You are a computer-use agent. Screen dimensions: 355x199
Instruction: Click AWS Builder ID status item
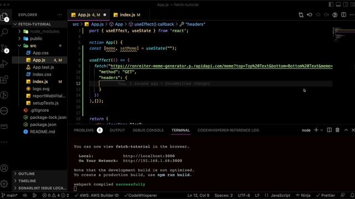97,195
